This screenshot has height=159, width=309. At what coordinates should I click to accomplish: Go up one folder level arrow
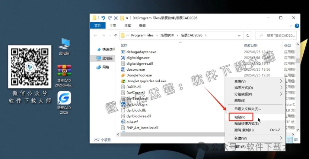[116, 35]
